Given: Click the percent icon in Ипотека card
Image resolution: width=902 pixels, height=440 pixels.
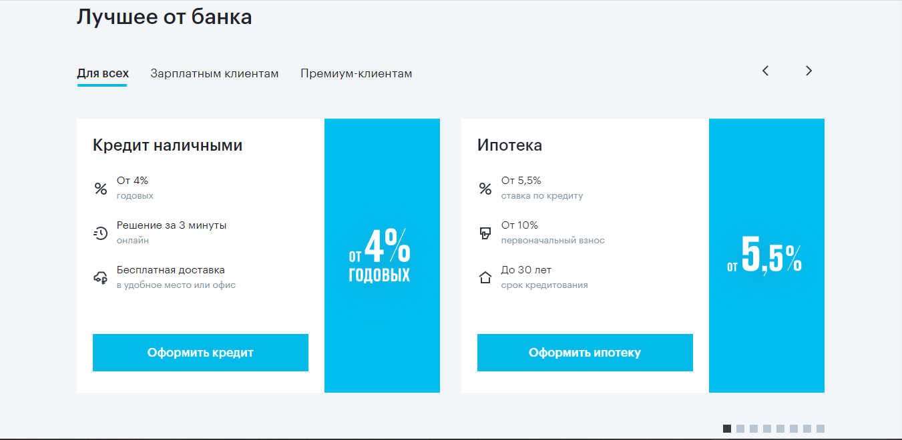Looking at the screenshot, I should (485, 189).
